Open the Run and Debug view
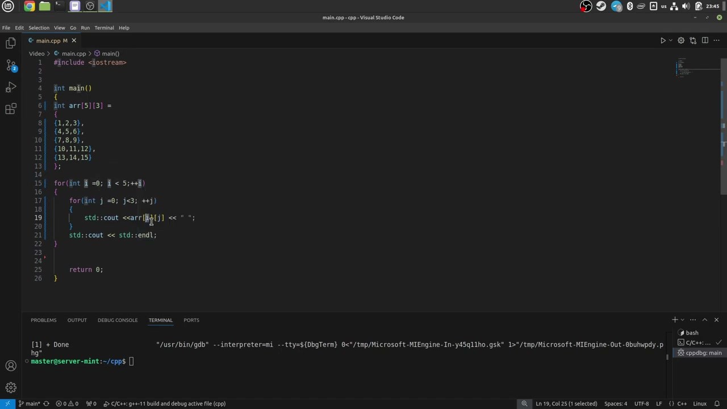 [11, 87]
